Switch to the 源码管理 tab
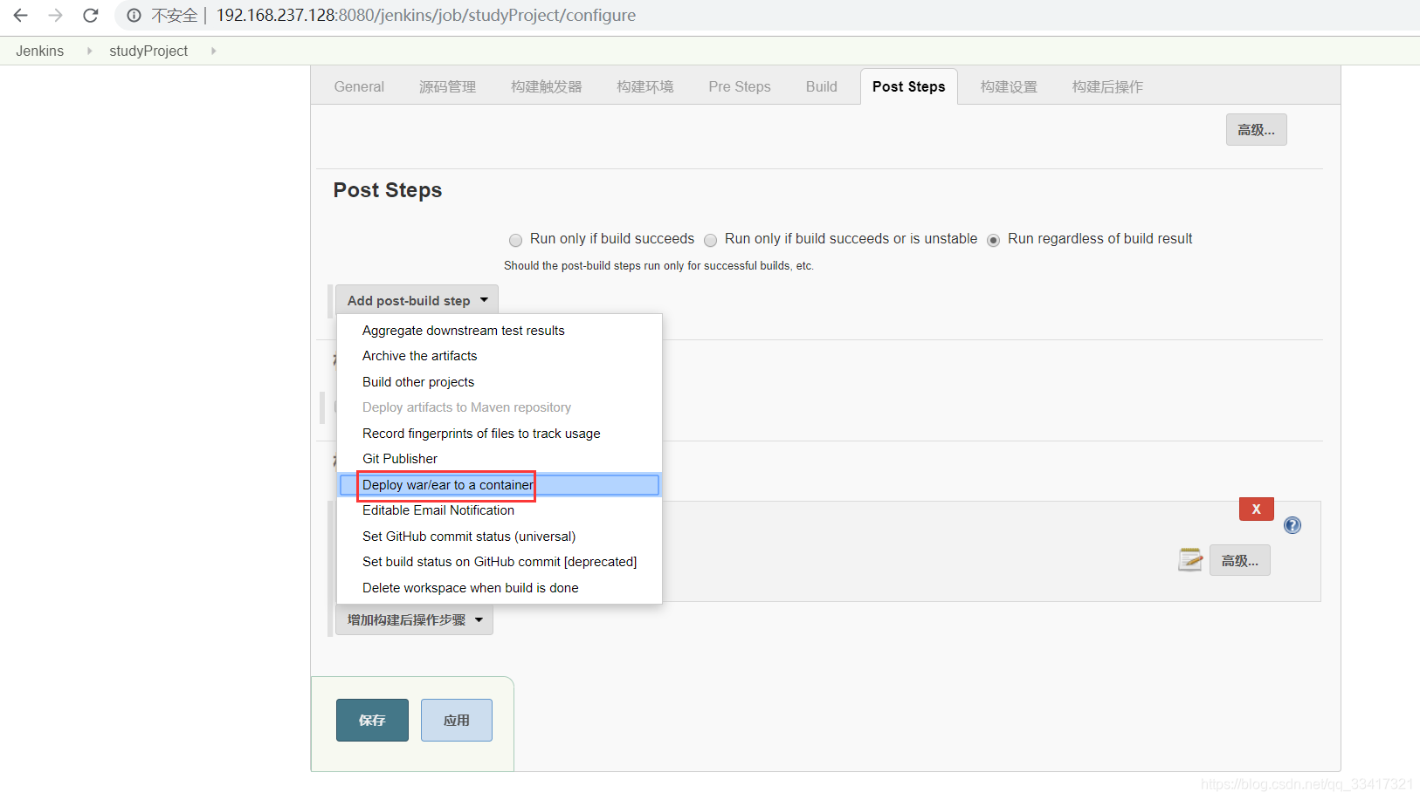 coord(447,86)
